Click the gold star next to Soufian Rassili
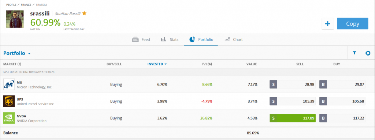375x140 pixels. (x=84, y=13)
